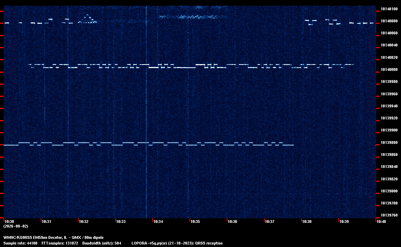The image size is (401, 247).
Task: Click the 10140060 frequency label
Action: pos(389,33)
